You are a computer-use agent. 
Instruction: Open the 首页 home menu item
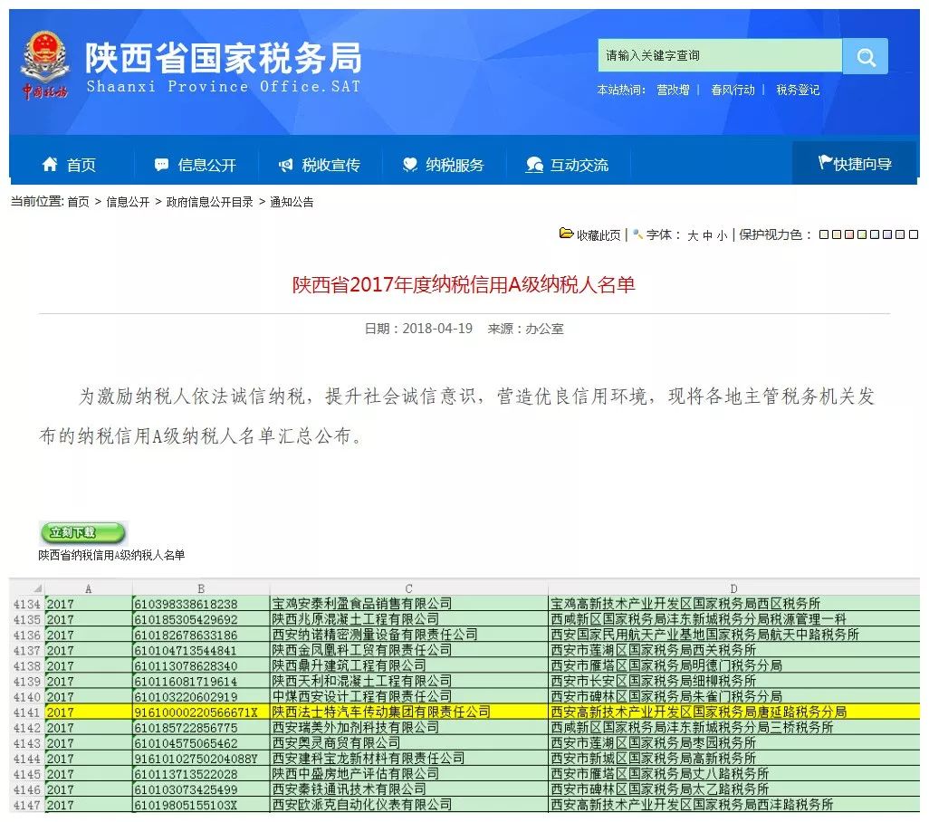coord(69,165)
